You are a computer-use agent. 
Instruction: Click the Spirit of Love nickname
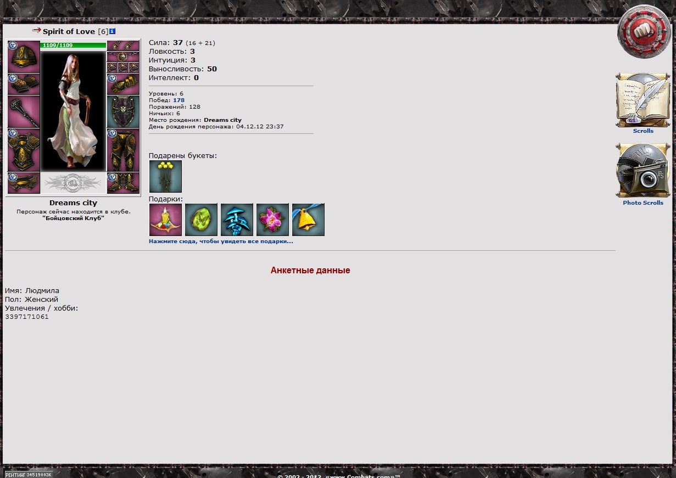(69, 31)
